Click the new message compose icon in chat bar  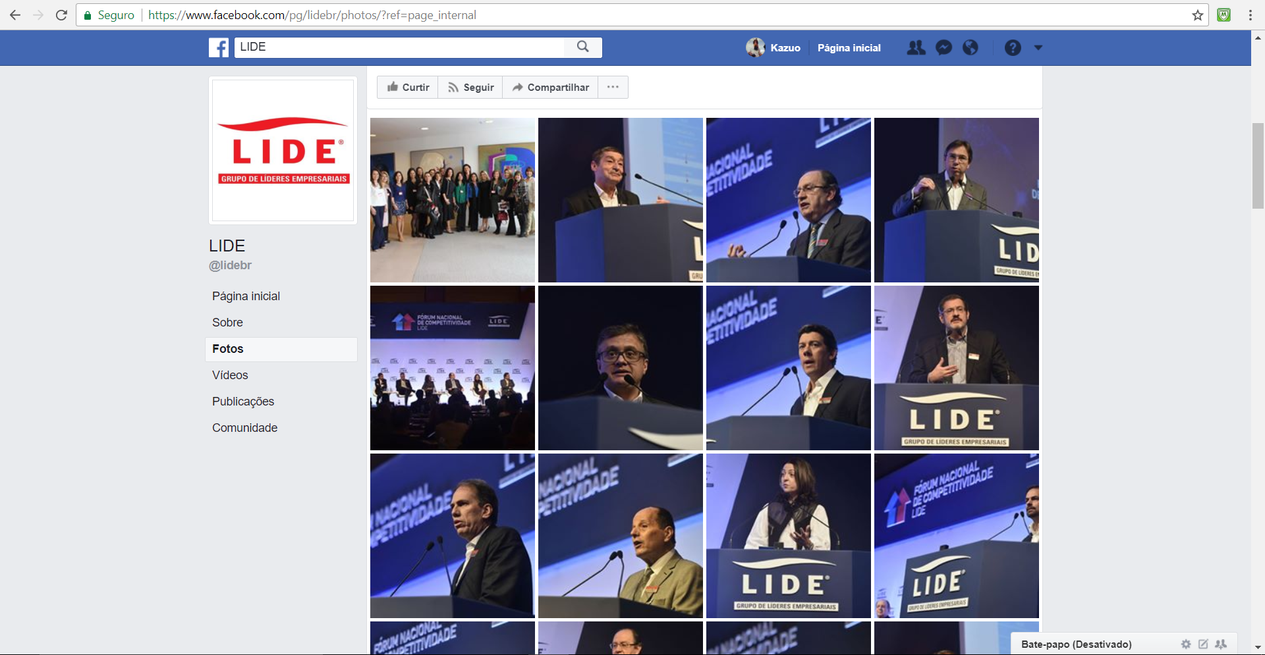pos(1203,644)
